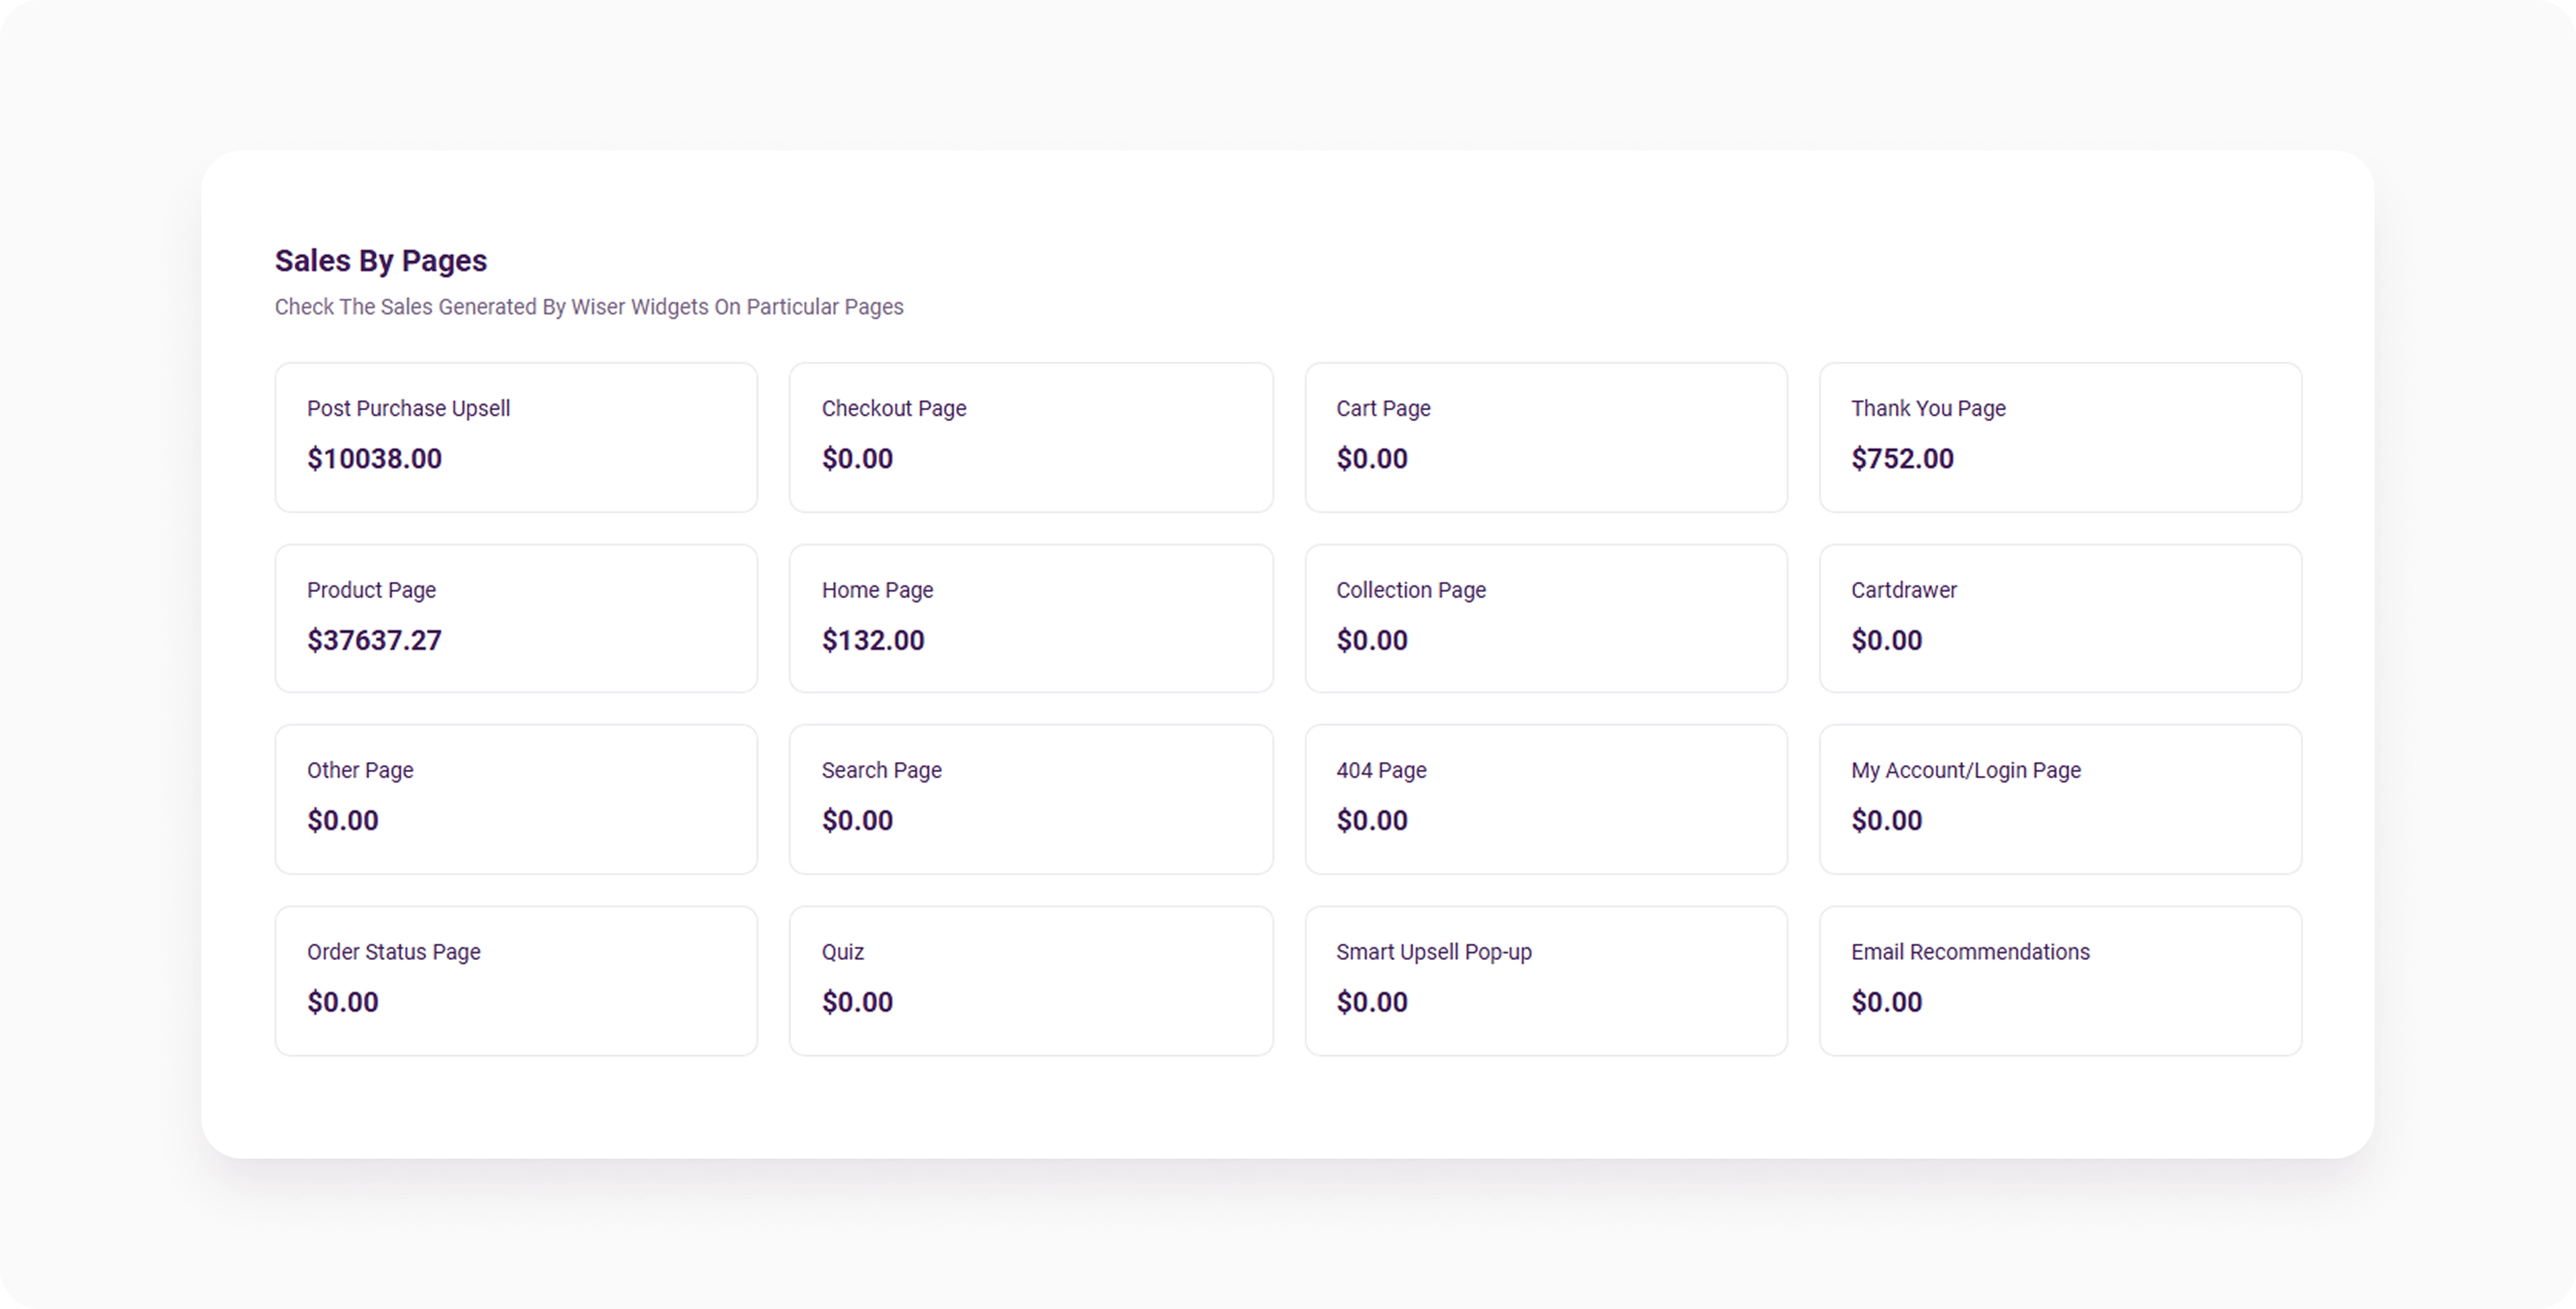
Task: Click the Other Page card
Action: (516, 799)
